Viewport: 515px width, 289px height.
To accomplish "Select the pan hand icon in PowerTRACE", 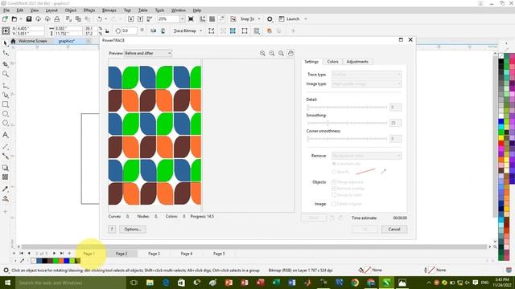I will (x=290, y=53).
